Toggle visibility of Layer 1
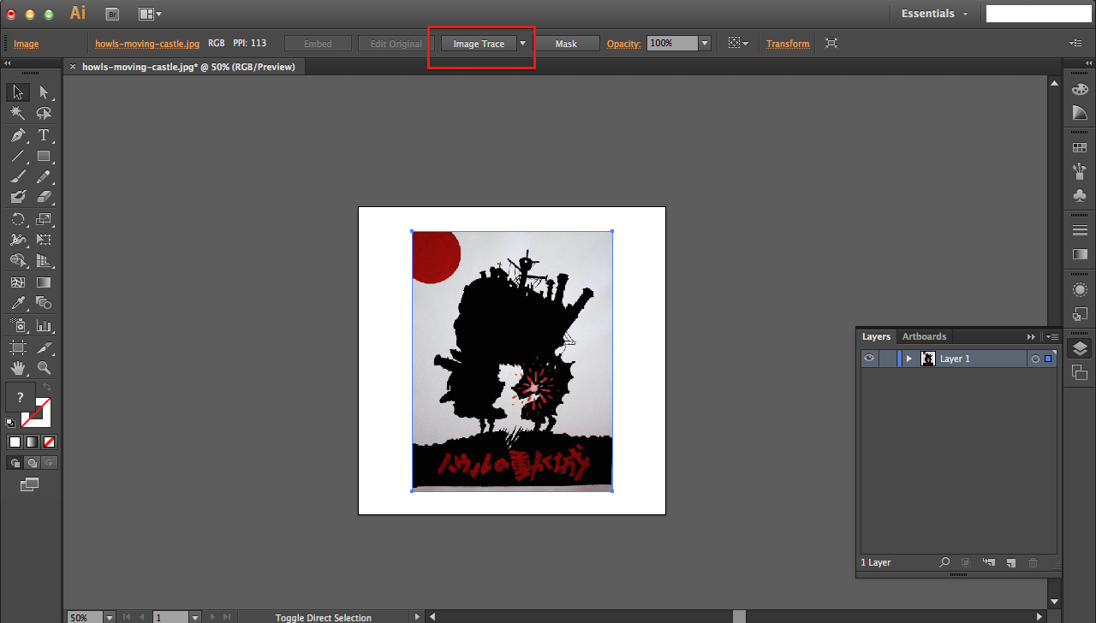This screenshot has width=1096, height=623. click(x=869, y=359)
